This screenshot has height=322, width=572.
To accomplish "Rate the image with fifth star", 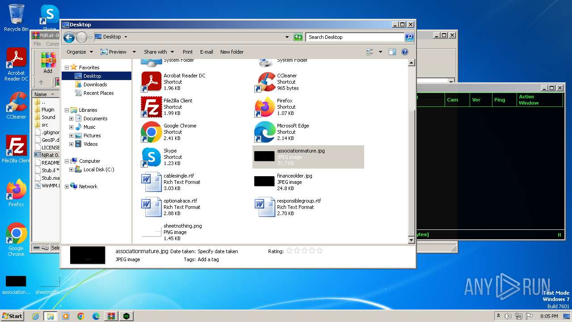I will click(x=320, y=251).
